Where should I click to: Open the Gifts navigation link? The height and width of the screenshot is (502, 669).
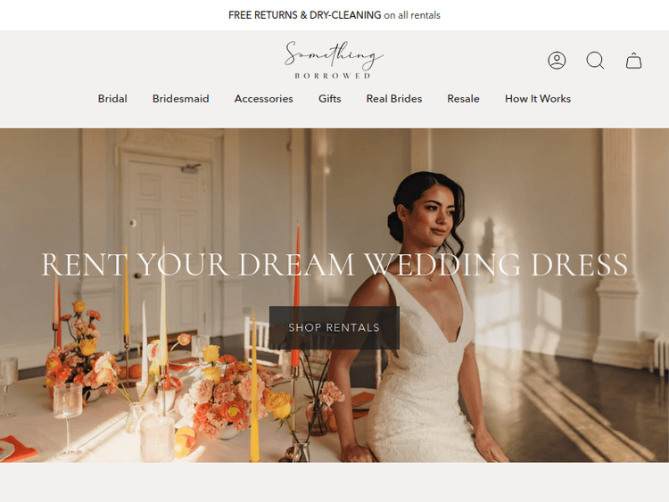329,99
